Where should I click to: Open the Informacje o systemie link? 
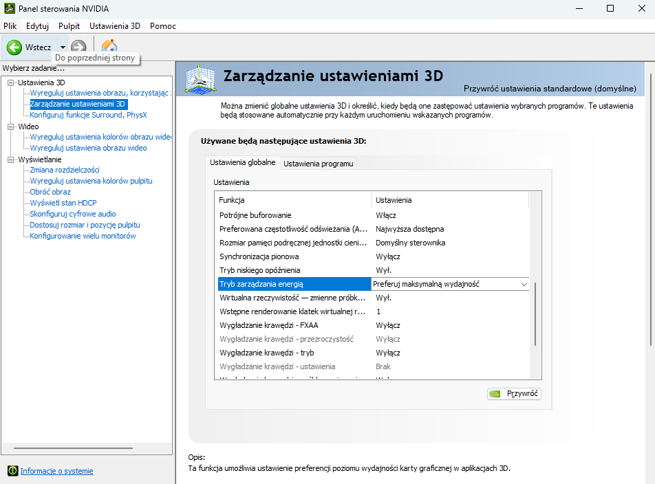tap(57, 471)
